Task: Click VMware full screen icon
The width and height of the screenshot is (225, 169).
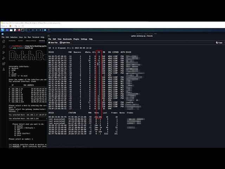Action: (x=19, y=26)
